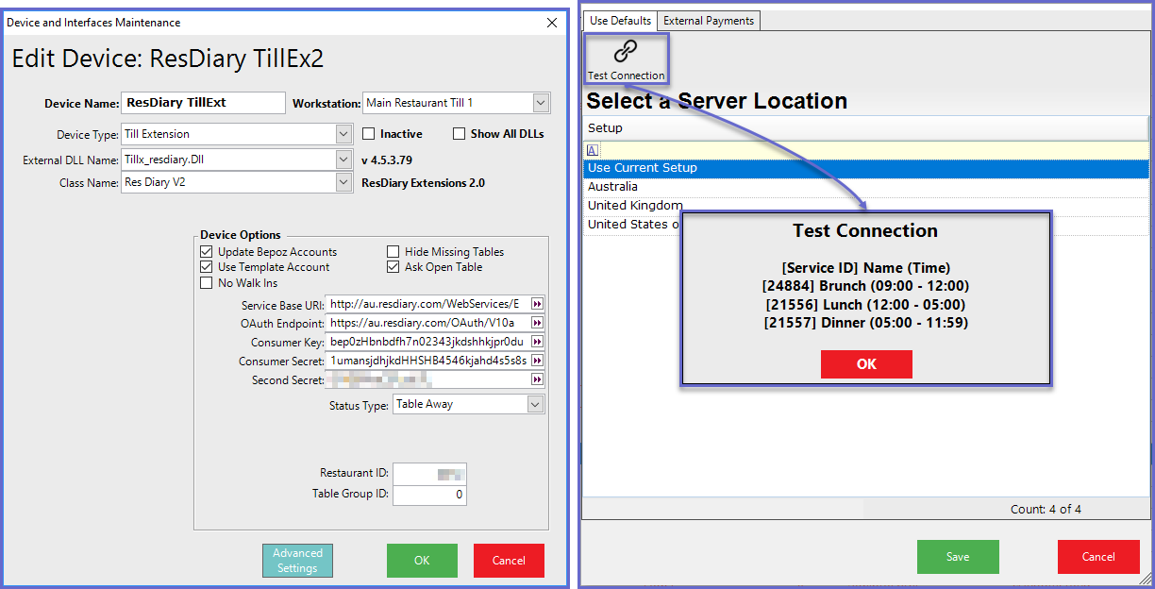Click the Setup list filter row

tap(865, 150)
